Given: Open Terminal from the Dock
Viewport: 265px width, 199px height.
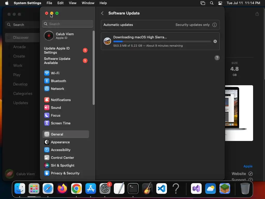Looking at the screenshot, I should point(133,189).
